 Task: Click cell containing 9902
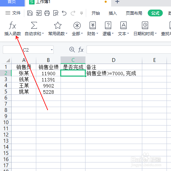(x=48, y=85)
